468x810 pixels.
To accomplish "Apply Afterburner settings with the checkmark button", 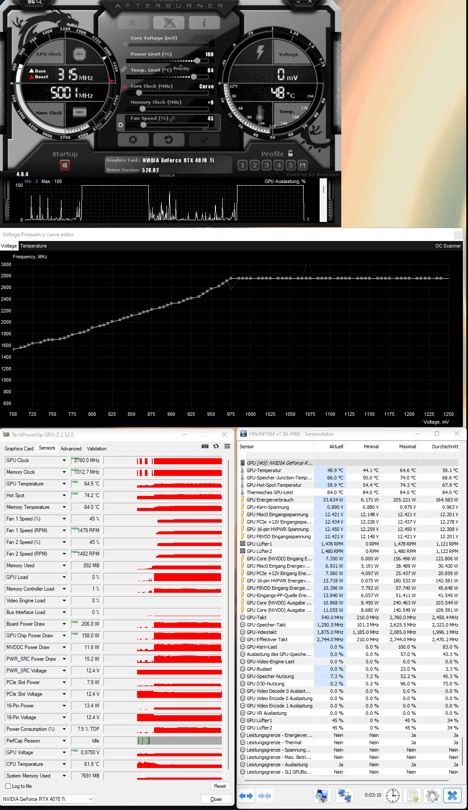I will click(204, 139).
